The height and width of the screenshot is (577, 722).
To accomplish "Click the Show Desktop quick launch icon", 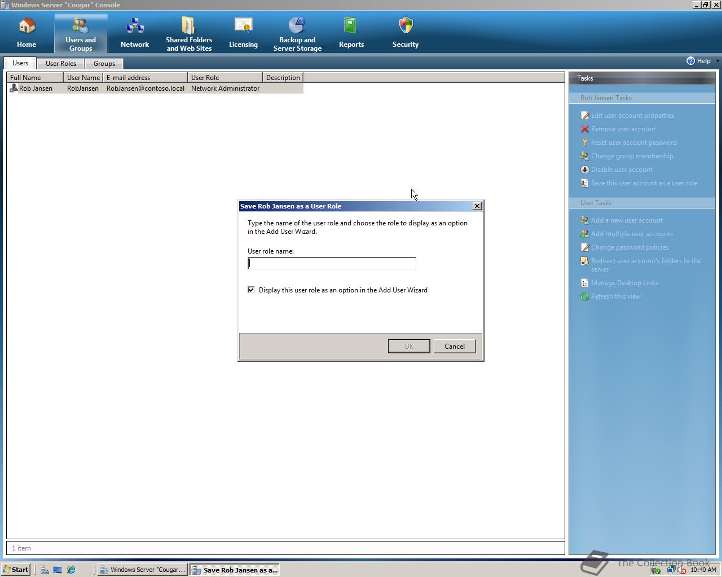I will click(58, 570).
